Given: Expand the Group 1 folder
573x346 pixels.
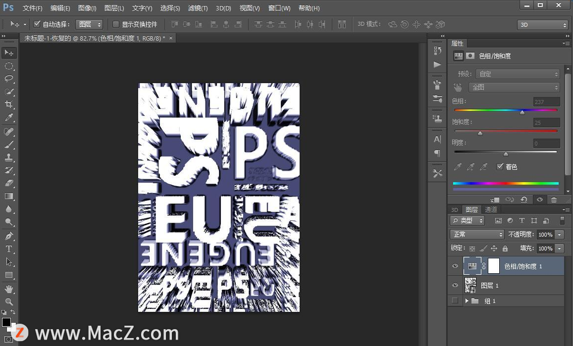Looking at the screenshot, I should [467, 300].
